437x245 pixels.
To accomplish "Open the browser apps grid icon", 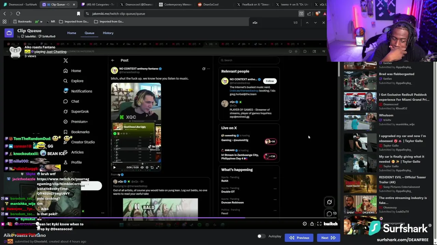I will 4,21.
